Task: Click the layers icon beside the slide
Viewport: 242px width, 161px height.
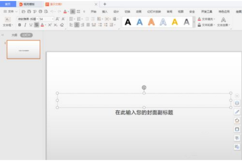Action: [x=237, y=103]
